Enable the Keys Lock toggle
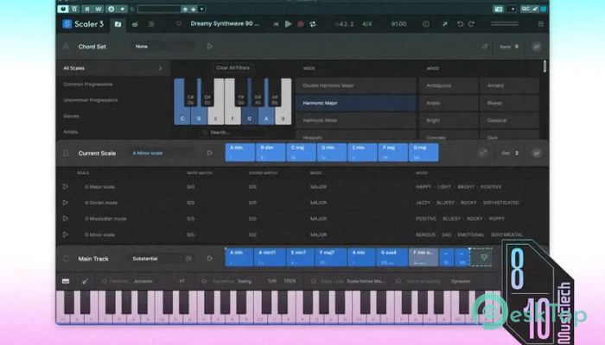The width and height of the screenshot is (605, 345). pos(313,281)
